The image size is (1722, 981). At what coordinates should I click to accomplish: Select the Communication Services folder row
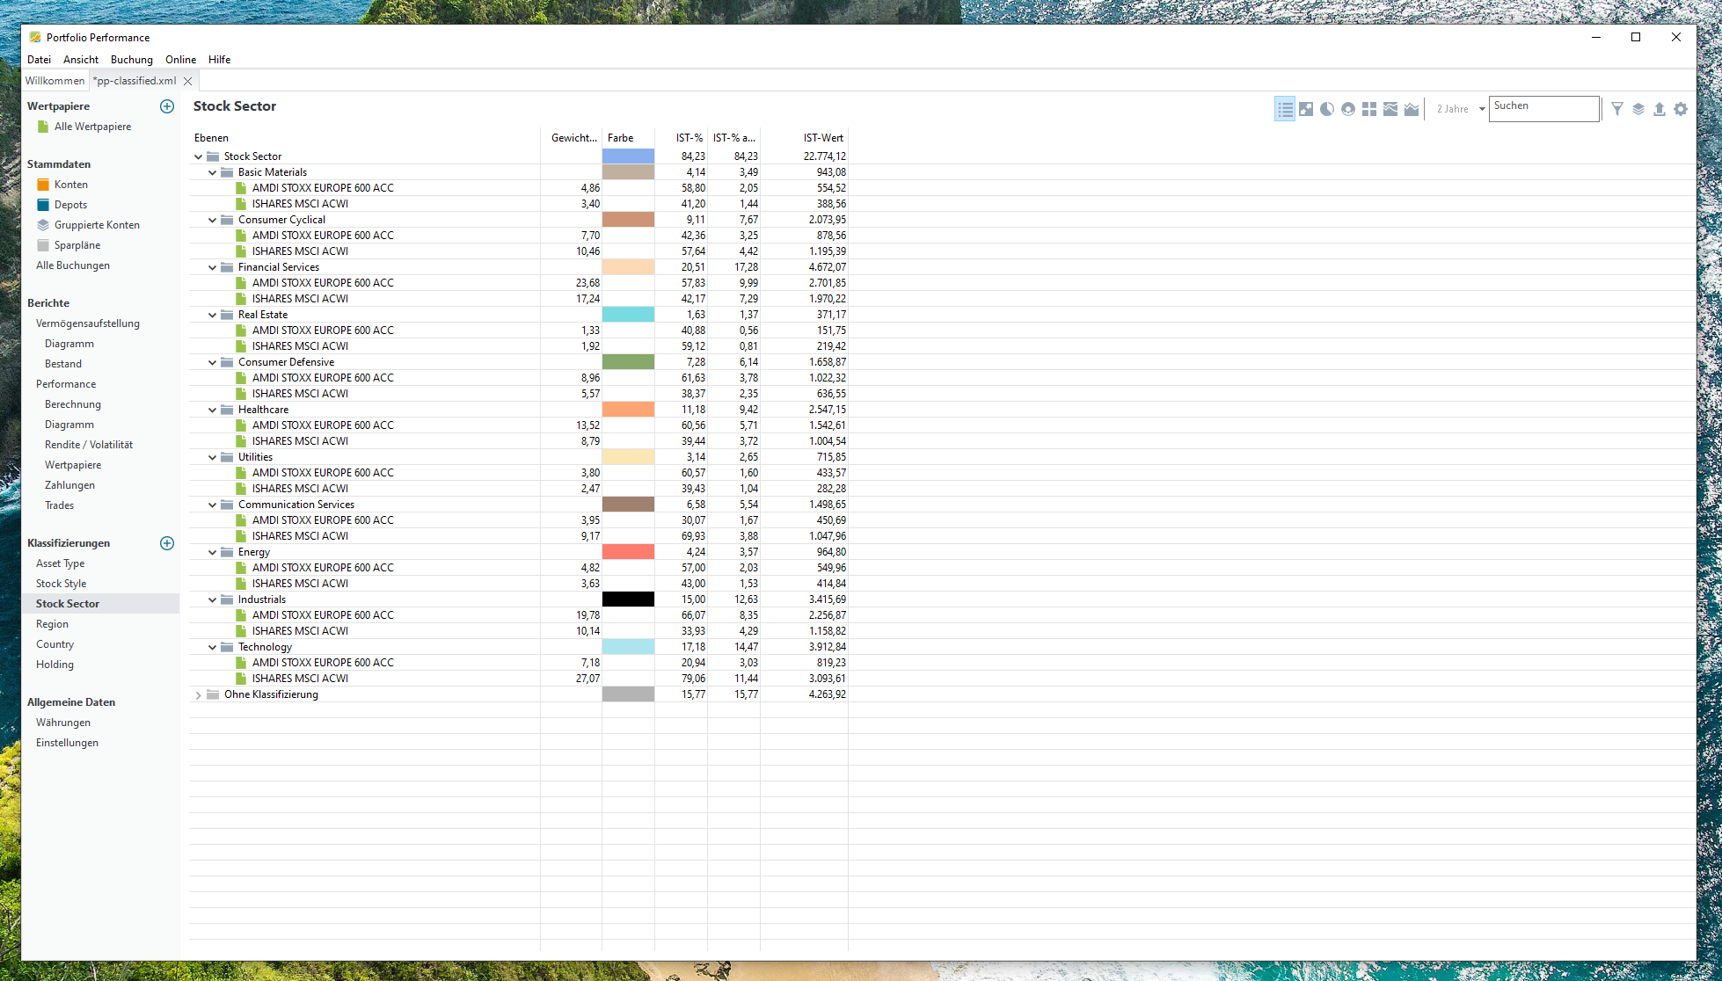click(519, 505)
